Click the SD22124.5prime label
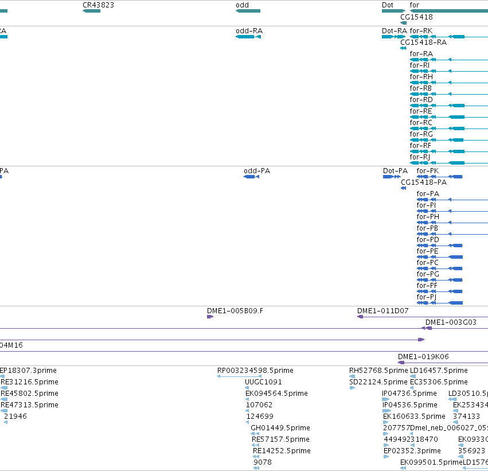 click(378, 382)
